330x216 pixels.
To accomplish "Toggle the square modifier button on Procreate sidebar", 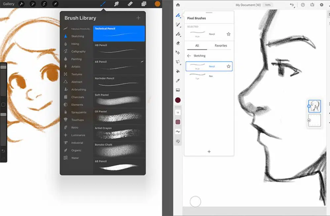I will (3, 105).
